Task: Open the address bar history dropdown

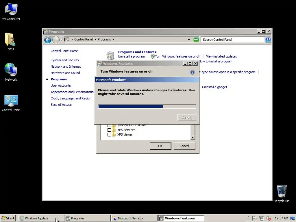Action: coord(189,39)
